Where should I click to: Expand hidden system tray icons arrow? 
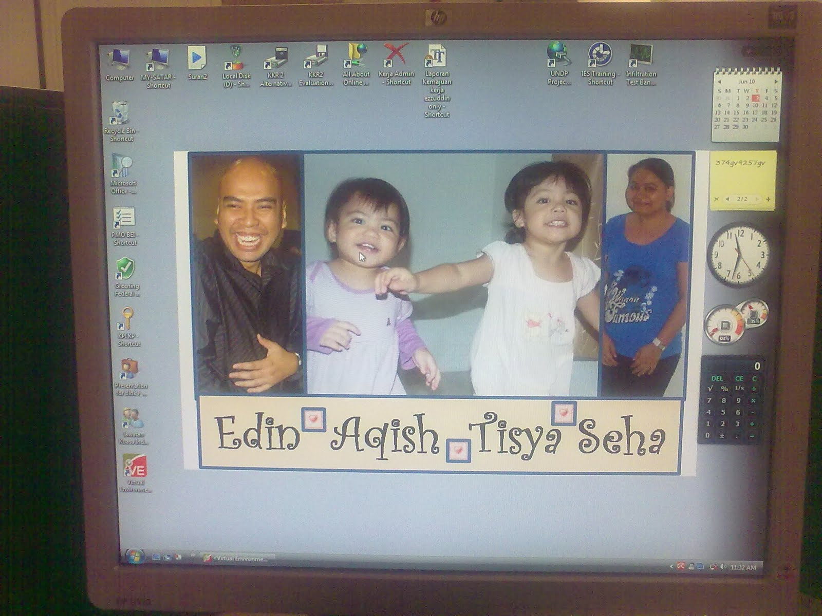click(x=671, y=566)
